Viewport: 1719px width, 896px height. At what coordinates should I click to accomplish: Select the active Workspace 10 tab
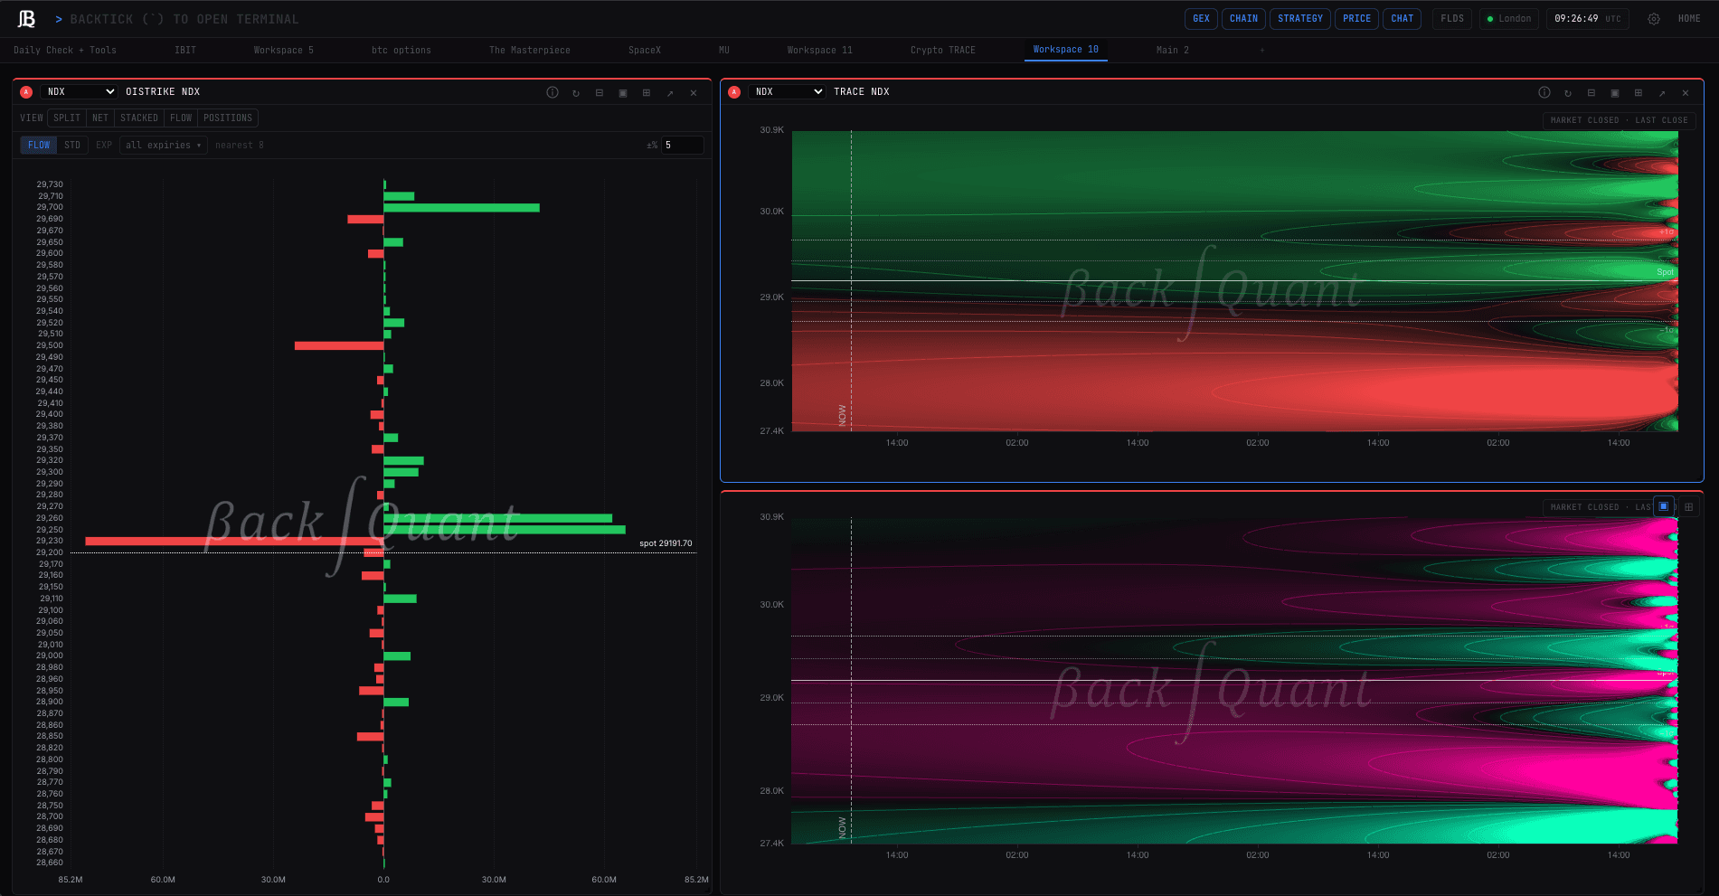(1066, 50)
